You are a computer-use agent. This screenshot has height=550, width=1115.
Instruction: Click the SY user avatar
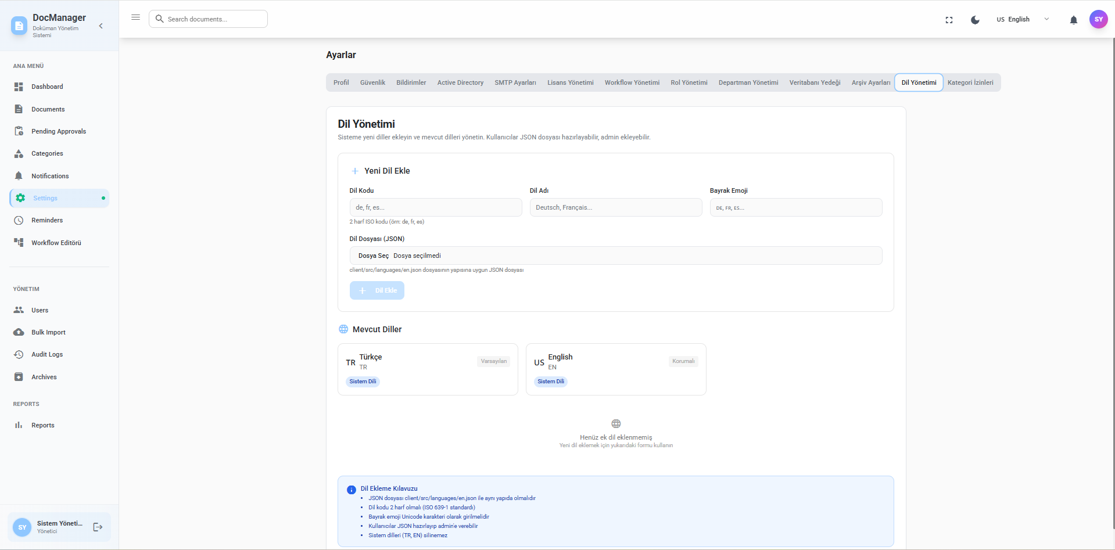1098,19
